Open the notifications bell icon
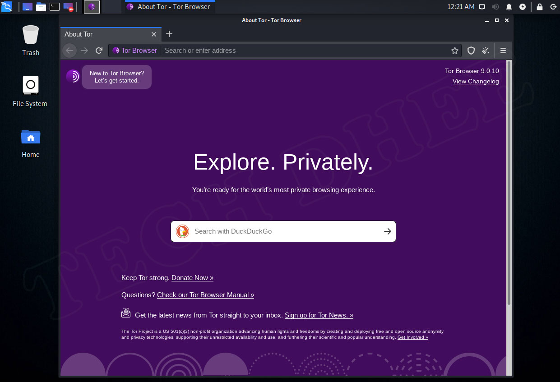 point(509,7)
